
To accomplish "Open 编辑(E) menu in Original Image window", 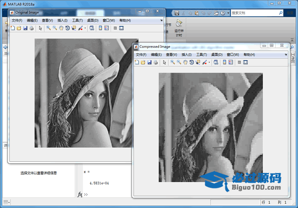I will coord(32,20).
